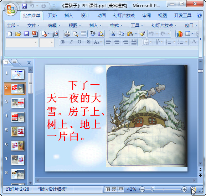The height and width of the screenshot is (196, 206).
Task: Click the Cut scissors icon
Action: (x=113, y=34)
